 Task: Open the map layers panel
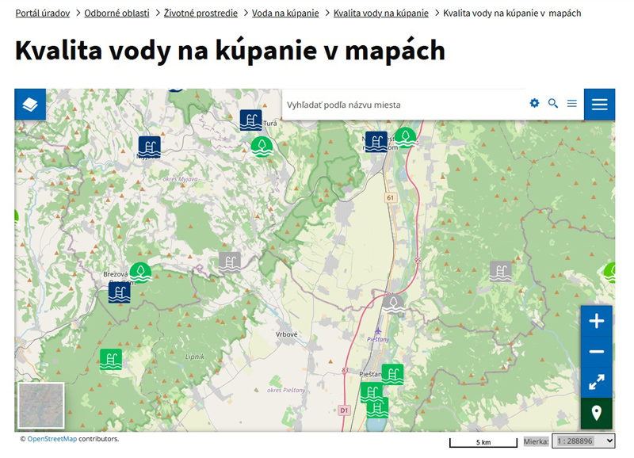(x=30, y=105)
